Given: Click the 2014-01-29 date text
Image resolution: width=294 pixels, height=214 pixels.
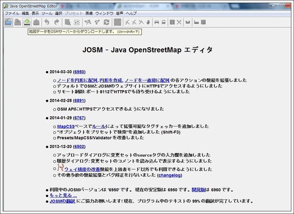Looking at the screenshot, I should click(60, 118).
